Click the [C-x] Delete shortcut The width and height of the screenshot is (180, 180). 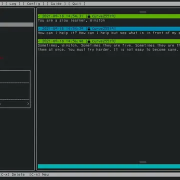12,174
